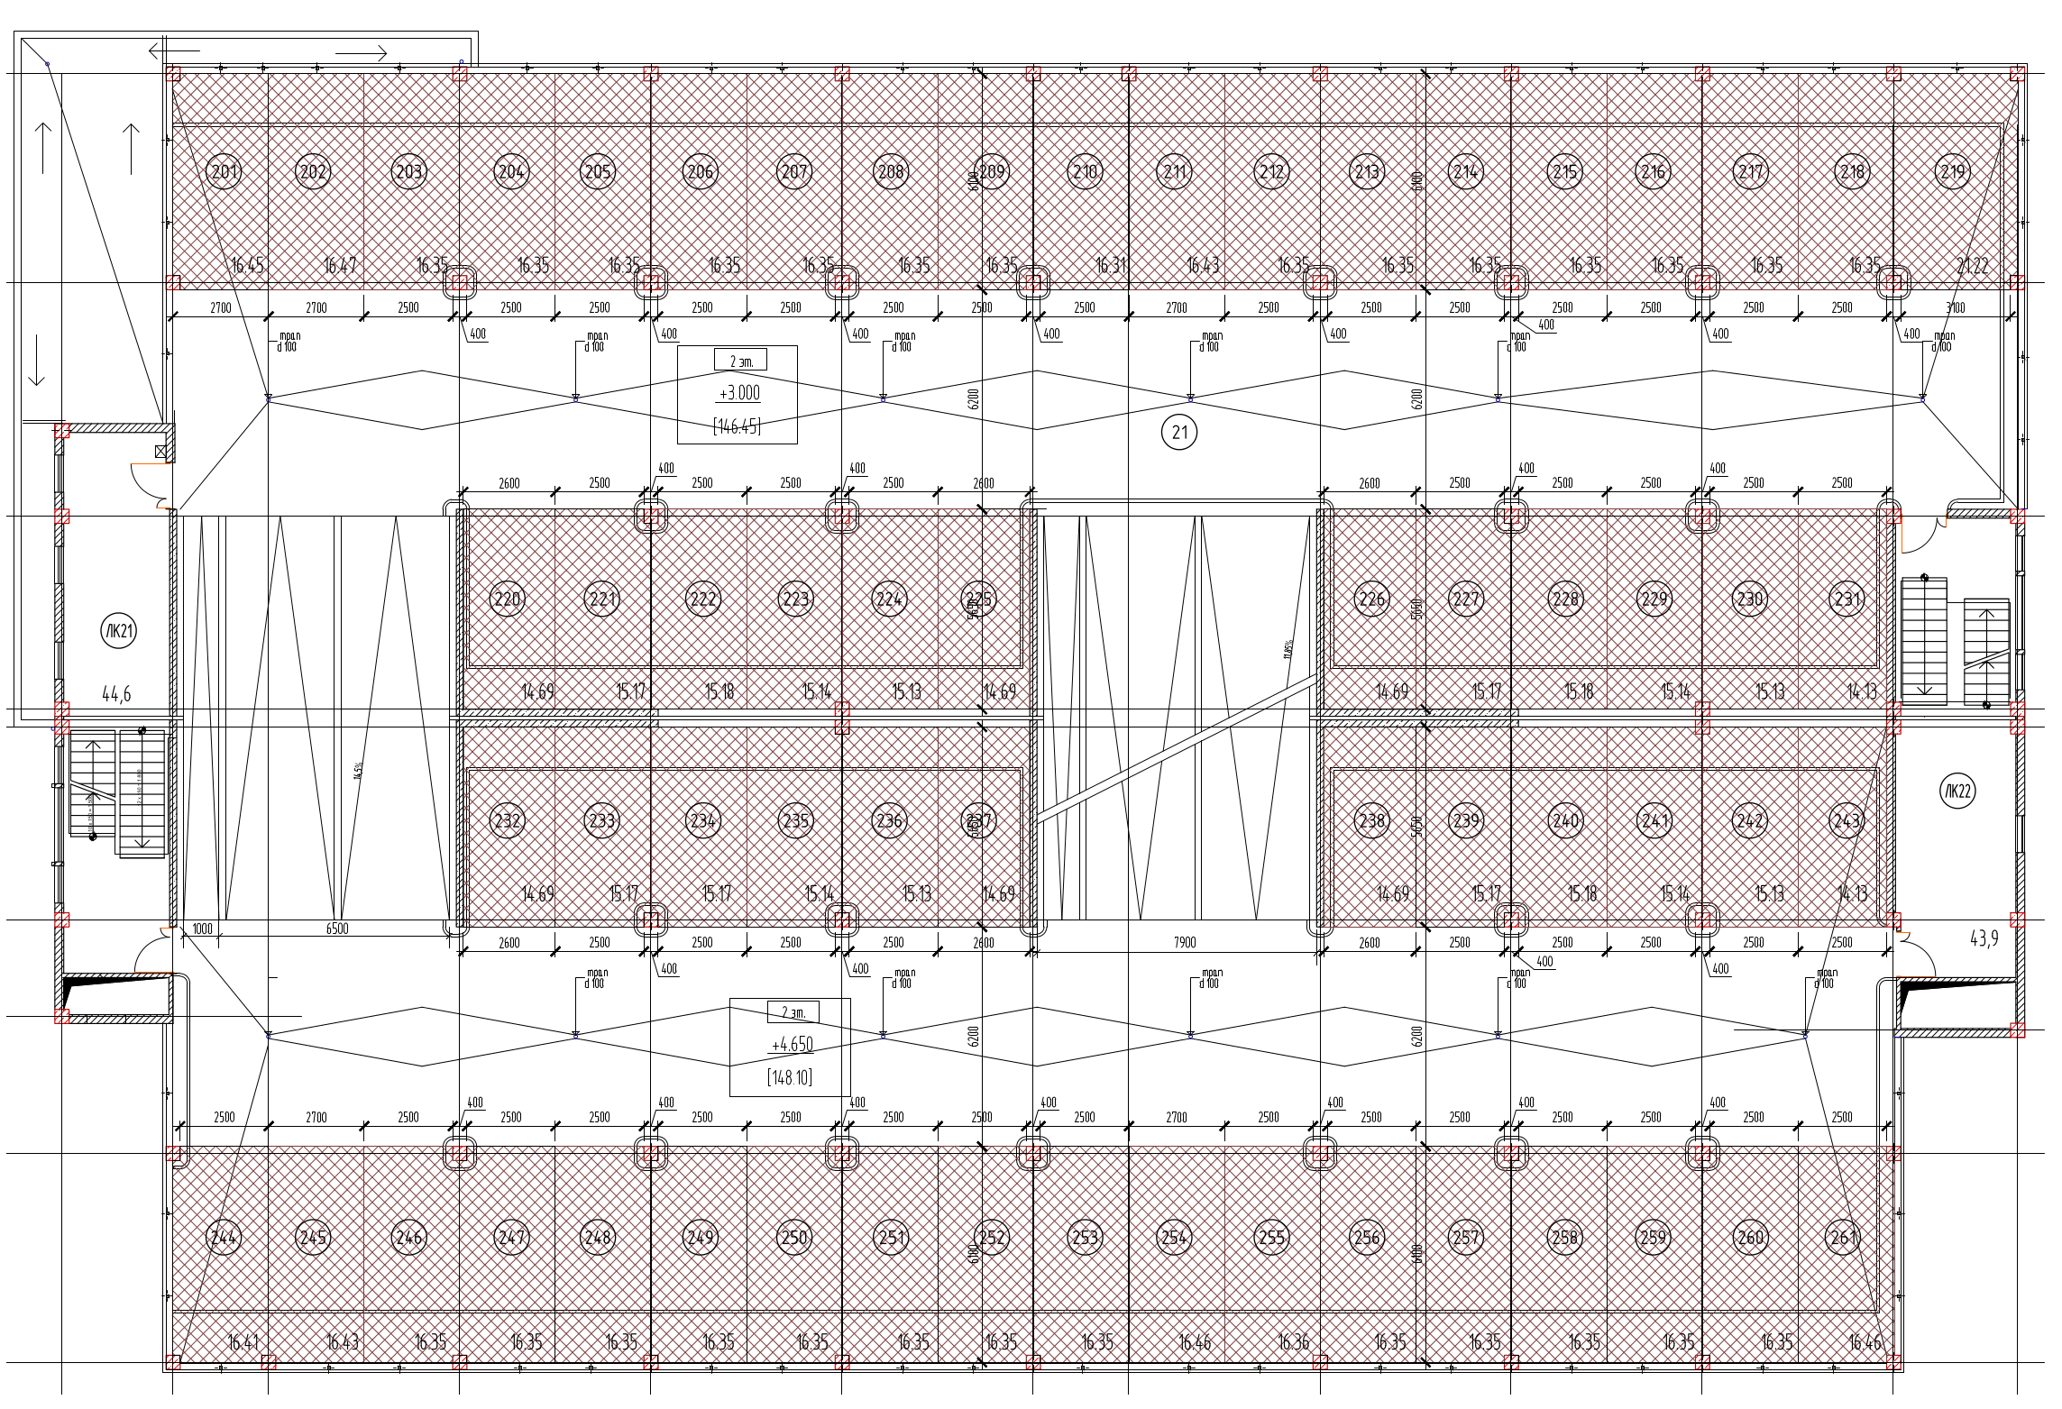Screen dimensions: 2062x1409
Task: Click parking space number 201 circle
Action: (225, 171)
